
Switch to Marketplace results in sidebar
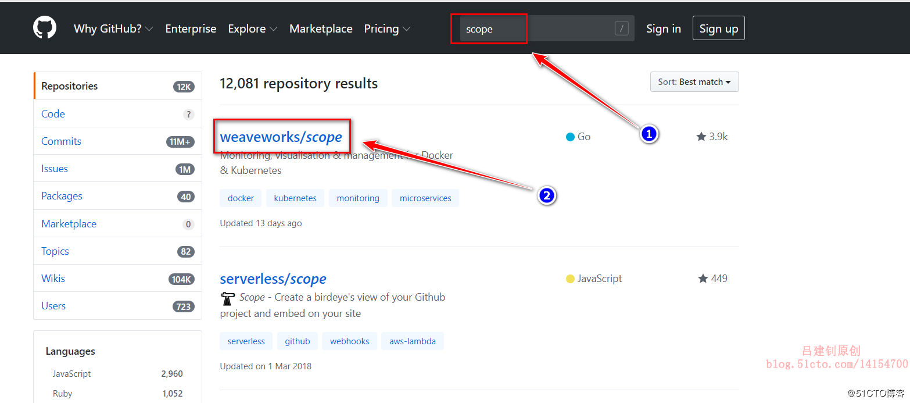pos(118,223)
